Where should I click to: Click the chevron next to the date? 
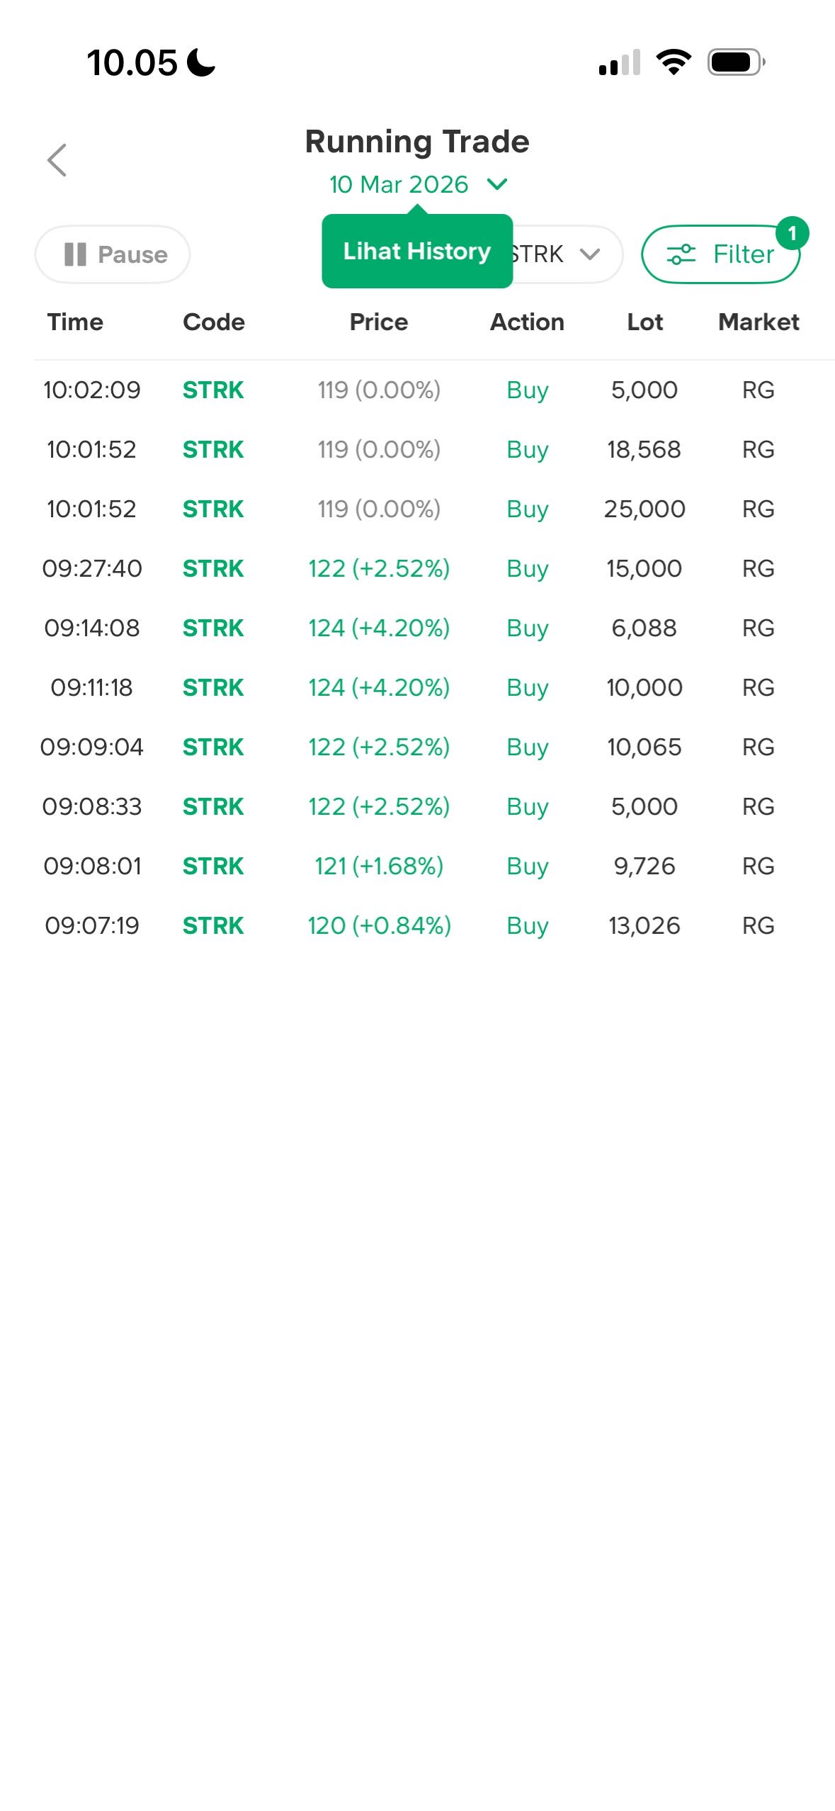498,184
